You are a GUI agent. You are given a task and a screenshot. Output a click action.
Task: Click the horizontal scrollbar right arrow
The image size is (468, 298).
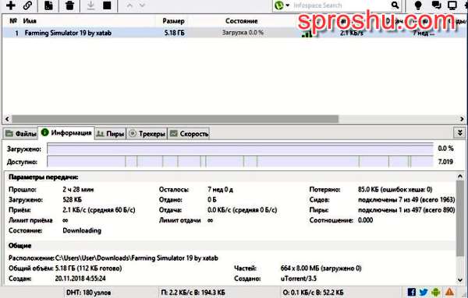pyautogui.click(x=462, y=119)
